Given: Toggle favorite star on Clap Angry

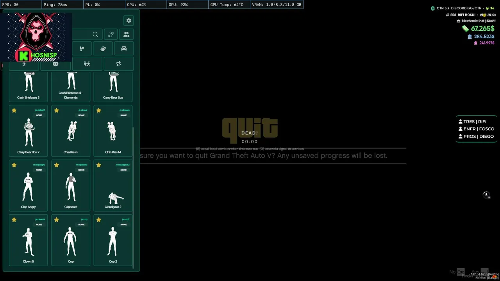Looking at the screenshot, I should click(x=14, y=165).
